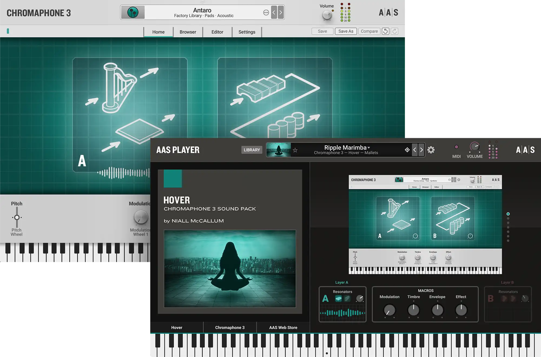Click the redo arrow beside Compare
This screenshot has height=357, width=541.
point(395,31)
